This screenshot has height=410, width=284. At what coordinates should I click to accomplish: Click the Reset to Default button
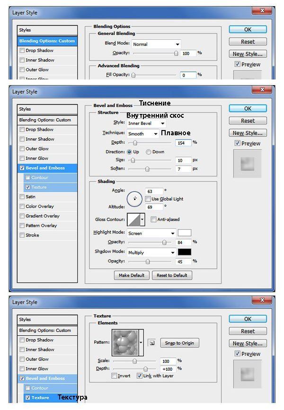point(172,275)
